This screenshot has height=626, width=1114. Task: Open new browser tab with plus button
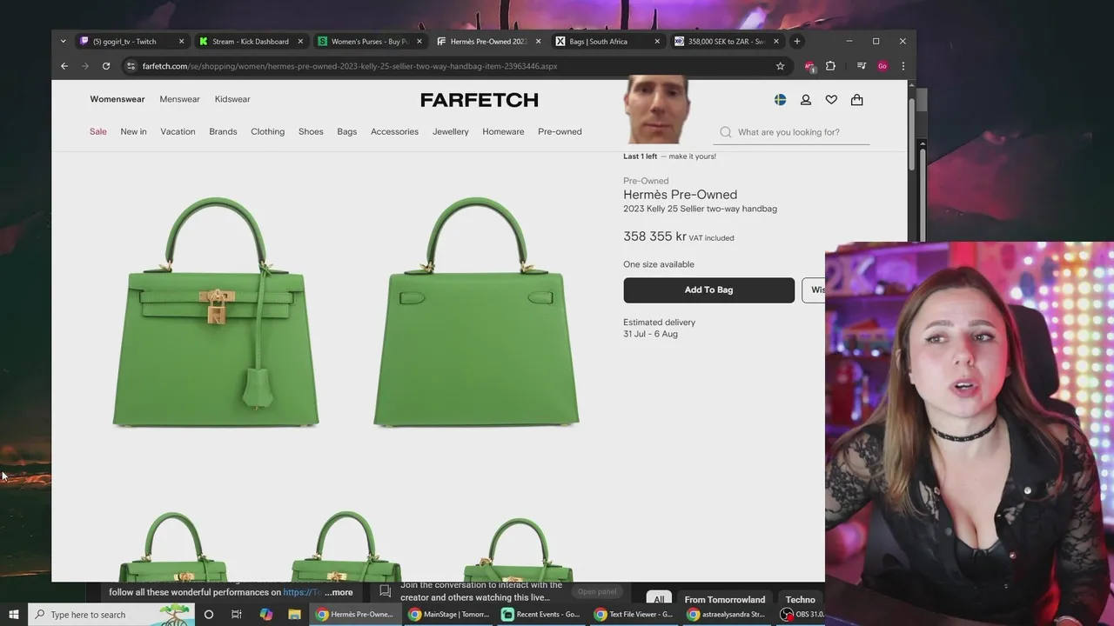(x=796, y=41)
